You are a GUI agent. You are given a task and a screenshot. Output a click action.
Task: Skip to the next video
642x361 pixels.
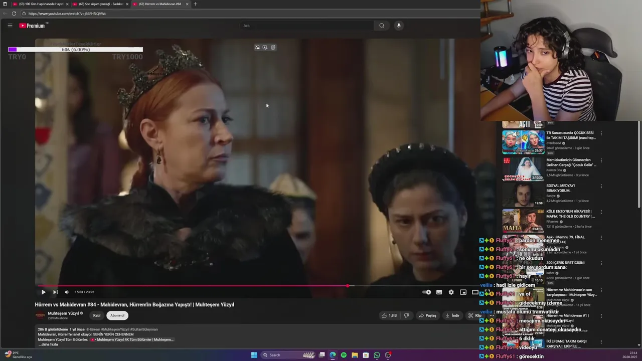[x=55, y=292]
